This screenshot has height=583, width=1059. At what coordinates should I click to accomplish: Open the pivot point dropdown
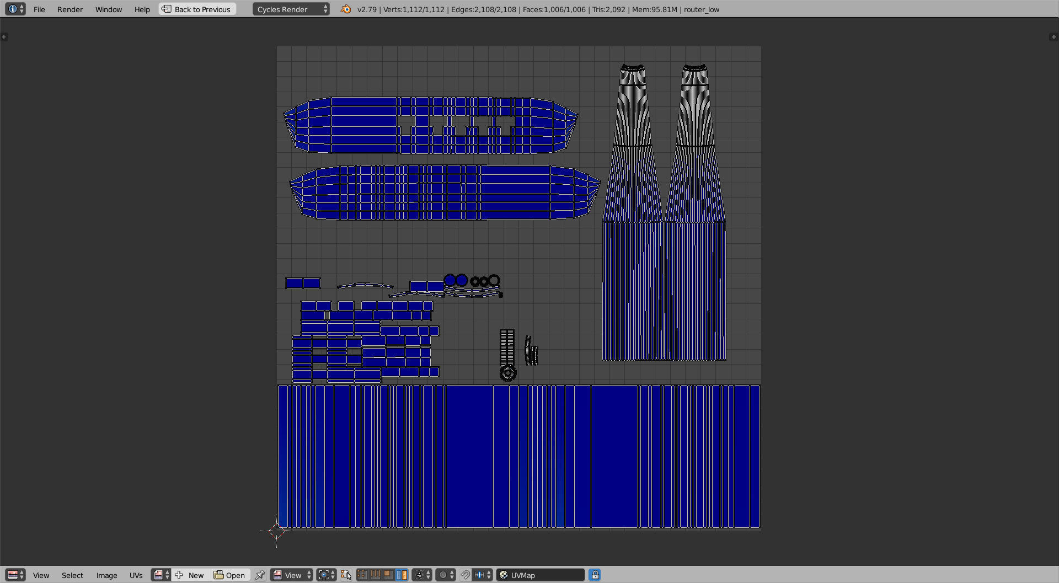click(325, 575)
